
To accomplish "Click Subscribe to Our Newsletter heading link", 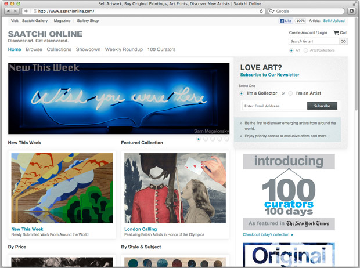I will (x=269, y=75).
